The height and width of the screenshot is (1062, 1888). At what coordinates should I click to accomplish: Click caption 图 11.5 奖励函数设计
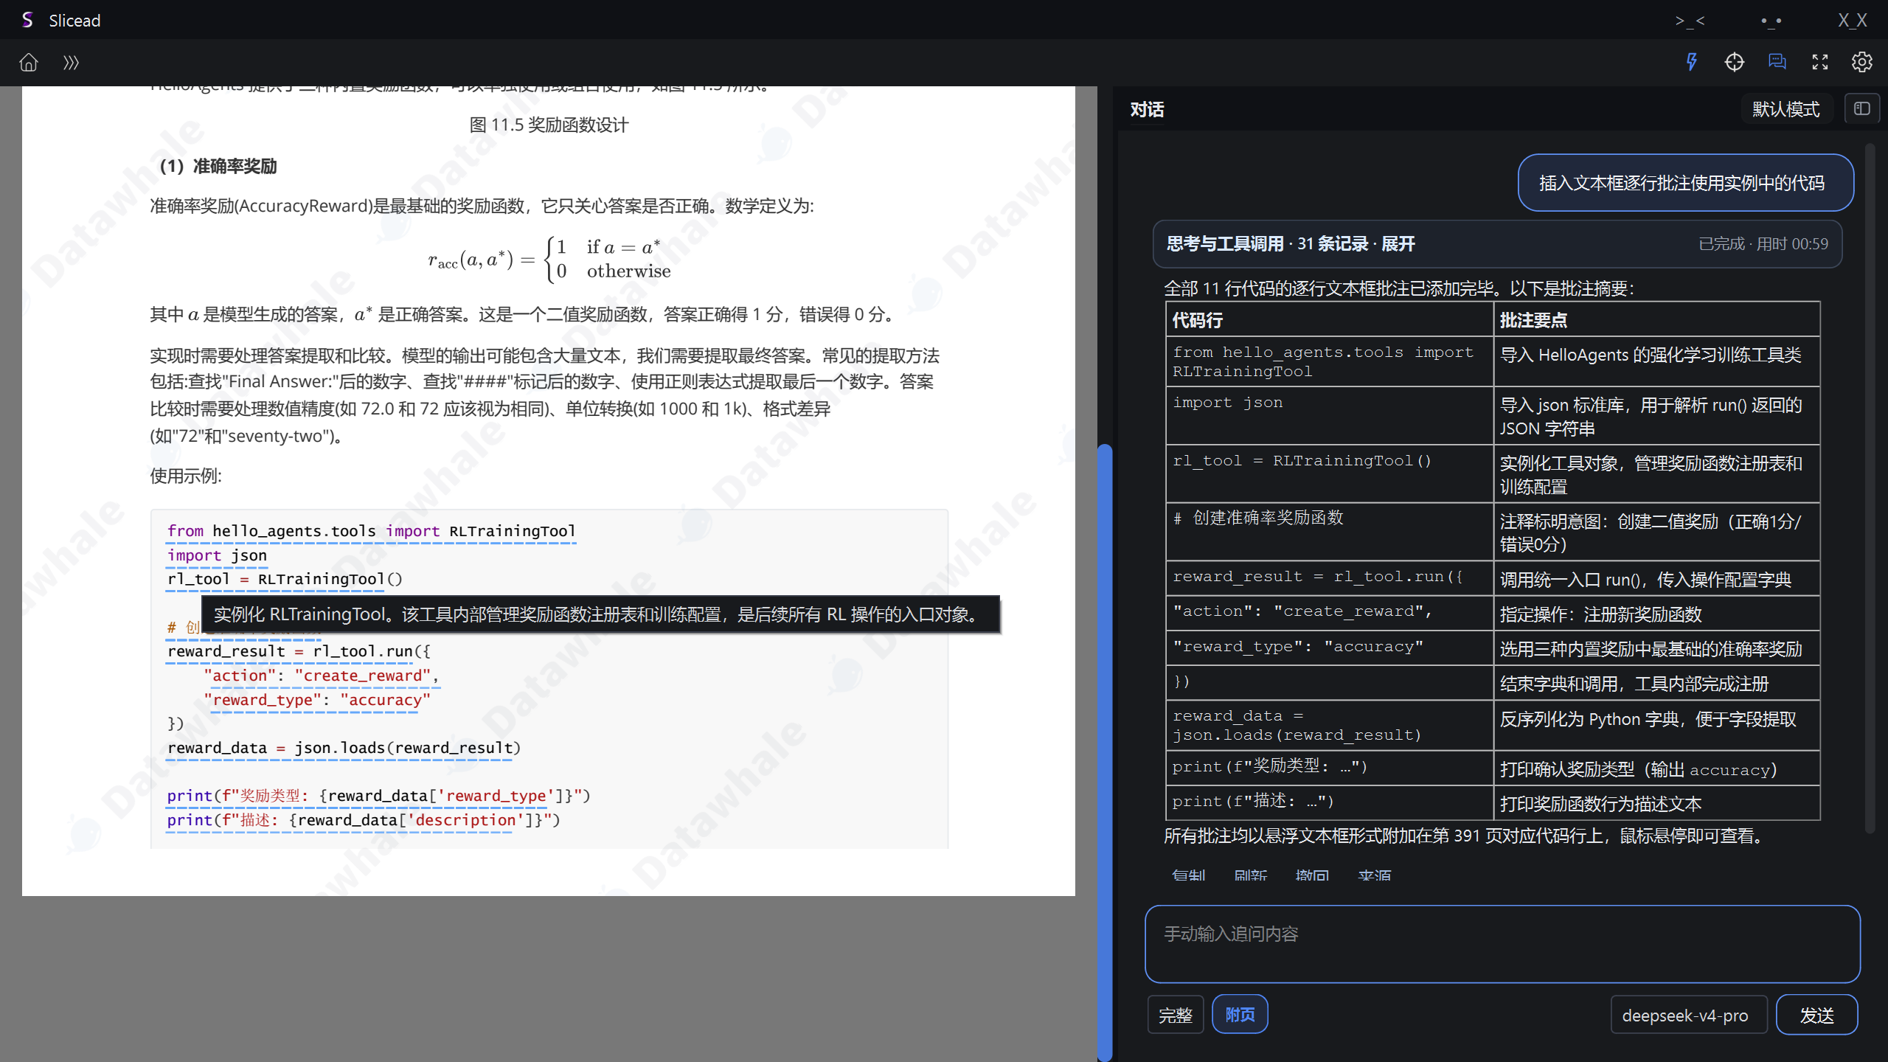[549, 125]
